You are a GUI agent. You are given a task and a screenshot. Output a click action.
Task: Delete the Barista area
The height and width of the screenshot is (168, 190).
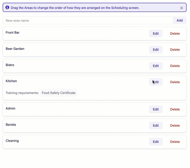pyautogui.click(x=175, y=125)
